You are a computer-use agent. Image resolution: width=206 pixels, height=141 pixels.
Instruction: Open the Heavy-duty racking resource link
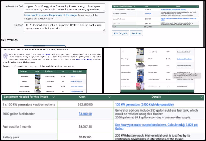tap(184, 66)
